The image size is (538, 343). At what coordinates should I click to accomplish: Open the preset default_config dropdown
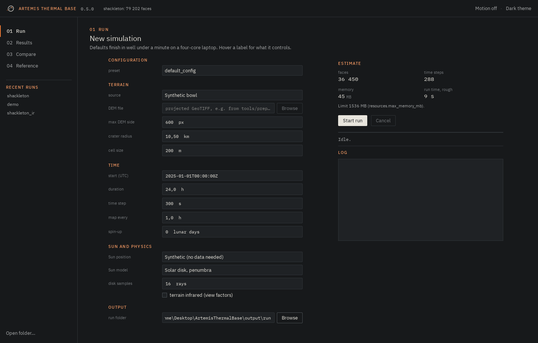click(x=232, y=70)
